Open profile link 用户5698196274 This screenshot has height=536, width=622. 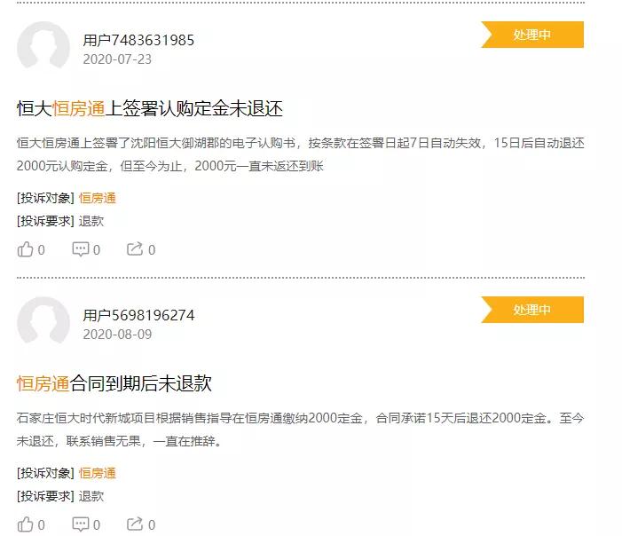(138, 315)
